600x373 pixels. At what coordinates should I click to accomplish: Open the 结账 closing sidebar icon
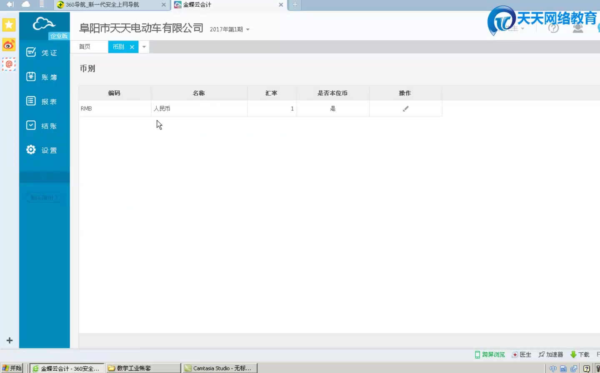click(x=31, y=125)
